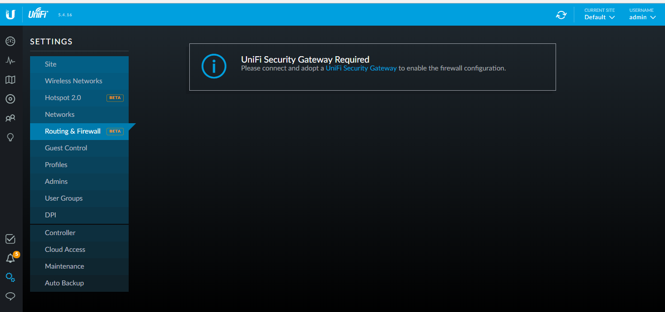The width and height of the screenshot is (665, 312).
Task: Open the Events checkmark icon
Action: pos(10,239)
